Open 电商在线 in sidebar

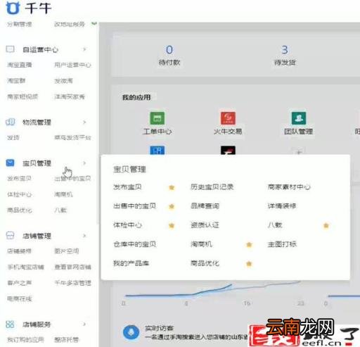[x=20, y=298]
